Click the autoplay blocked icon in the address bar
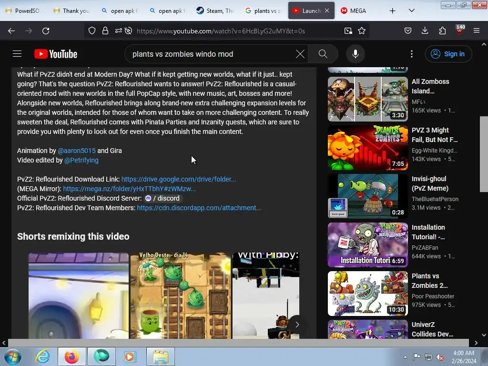The image size is (488, 366). [x=128, y=31]
